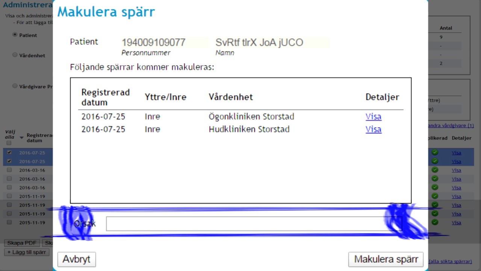This screenshot has height=271, width=481.
Task: Open the andra vårdgivare (1) link
Action: coord(451,125)
